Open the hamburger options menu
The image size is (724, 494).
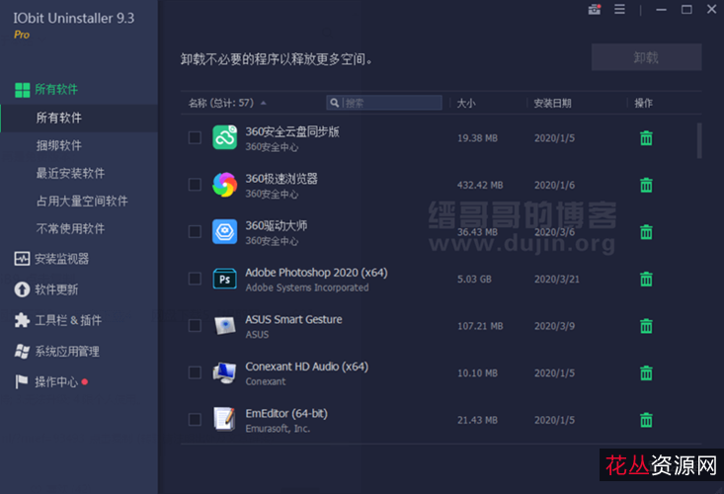[x=620, y=10]
